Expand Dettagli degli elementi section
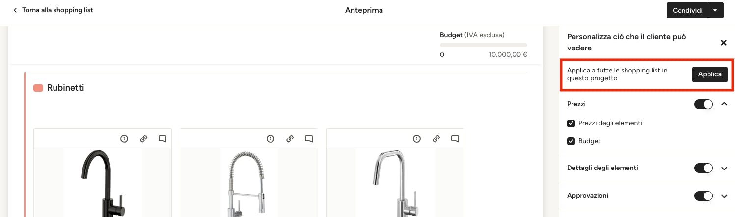735x217 pixels. pyautogui.click(x=724, y=168)
